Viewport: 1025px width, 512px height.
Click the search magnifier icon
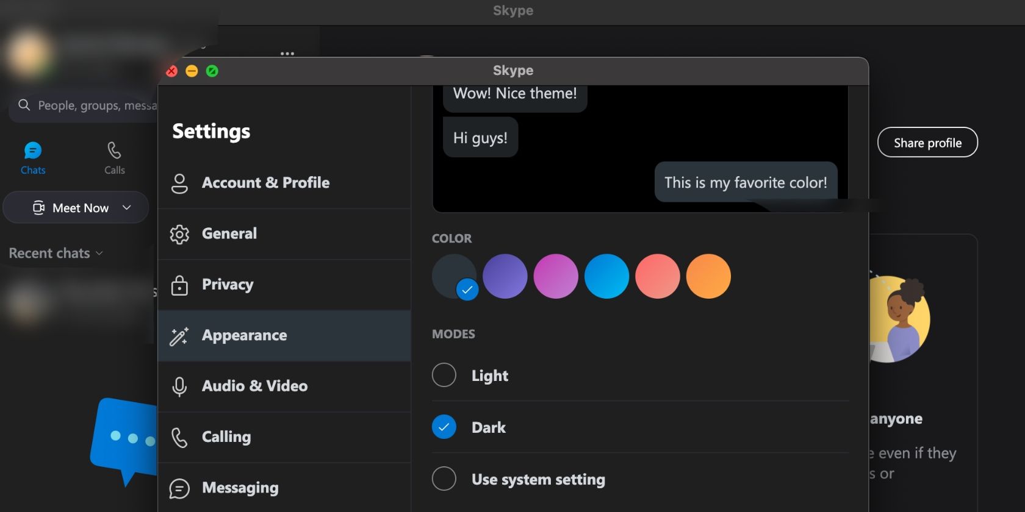pyautogui.click(x=24, y=105)
